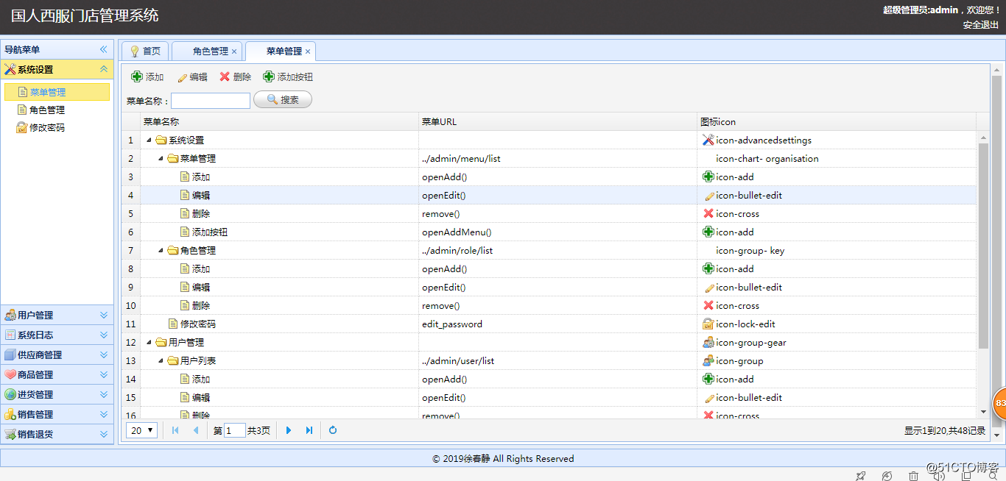This screenshot has height=481, width=1006.
Task: Click the red cross 删除 toolbar button
Action: [x=235, y=76]
